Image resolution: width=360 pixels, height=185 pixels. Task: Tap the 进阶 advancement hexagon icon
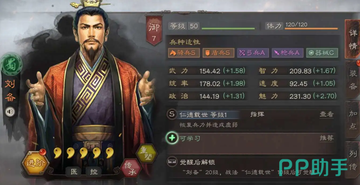click(35, 163)
